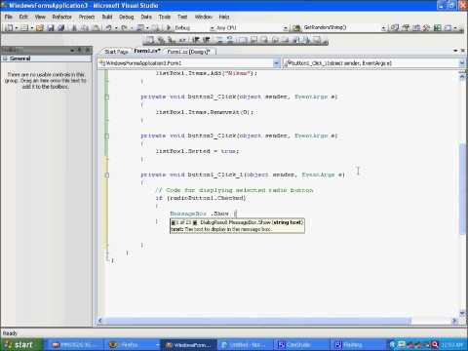This screenshot has height=351, width=468.
Task: Switch to the Form1.cs [Design] tab
Action: click(x=189, y=52)
